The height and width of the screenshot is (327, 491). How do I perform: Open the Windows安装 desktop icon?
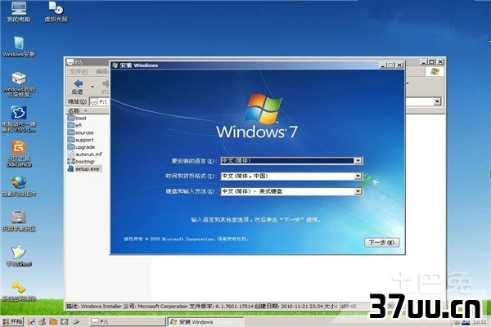tap(19, 47)
